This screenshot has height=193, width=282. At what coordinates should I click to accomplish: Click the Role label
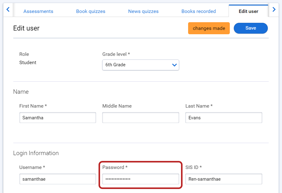tap(24, 54)
